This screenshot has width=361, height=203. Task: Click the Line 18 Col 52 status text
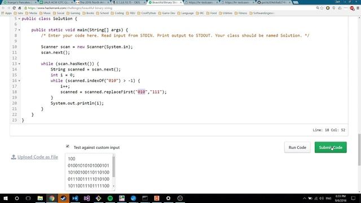point(329,130)
